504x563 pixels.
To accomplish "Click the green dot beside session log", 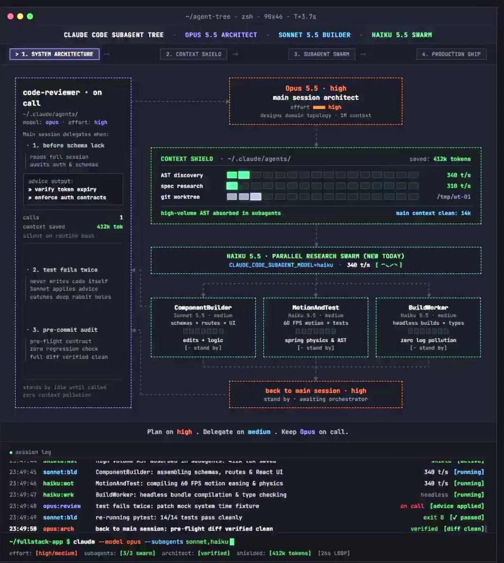I will point(11,453).
